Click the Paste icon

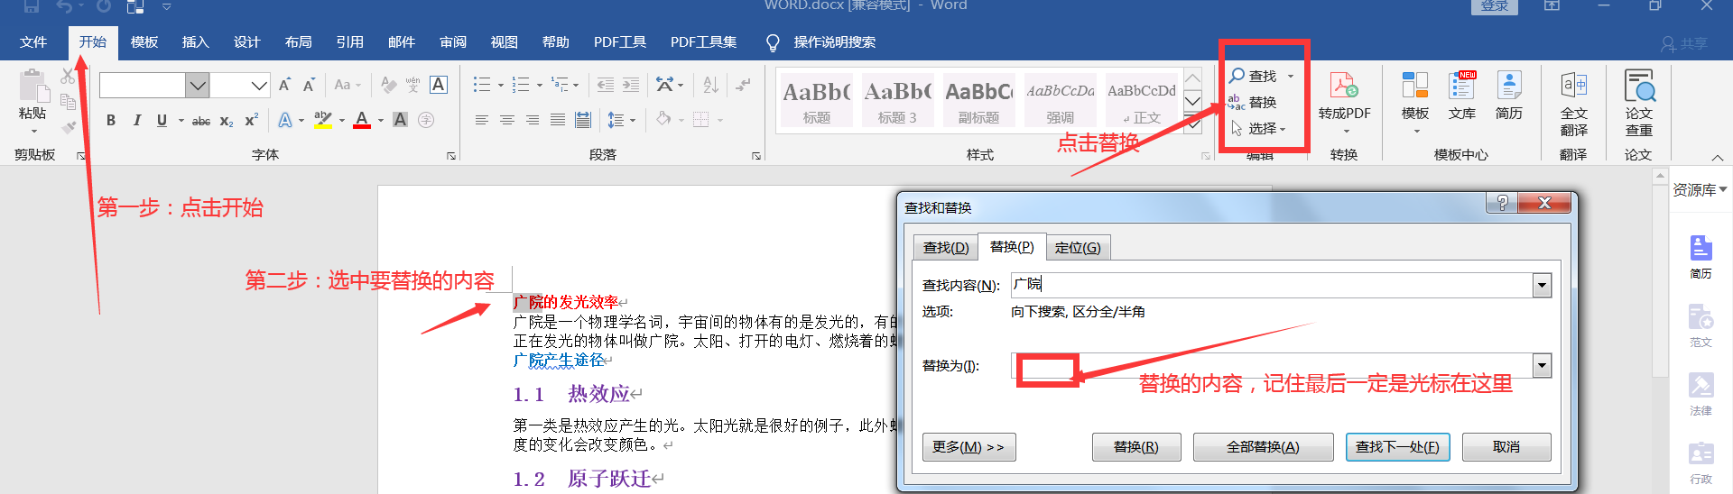[32, 87]
